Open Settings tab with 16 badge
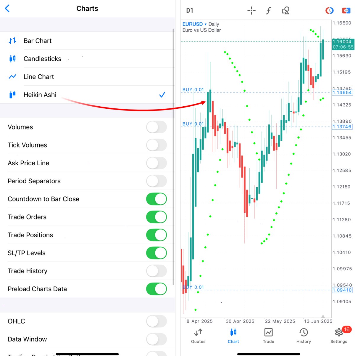The image size is (355, 356). click(339, 336)
